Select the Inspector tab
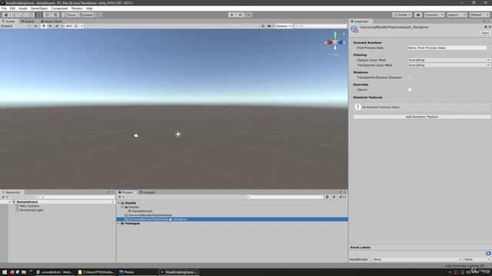Screen dimensions: 492x276 tap(360, 21)
